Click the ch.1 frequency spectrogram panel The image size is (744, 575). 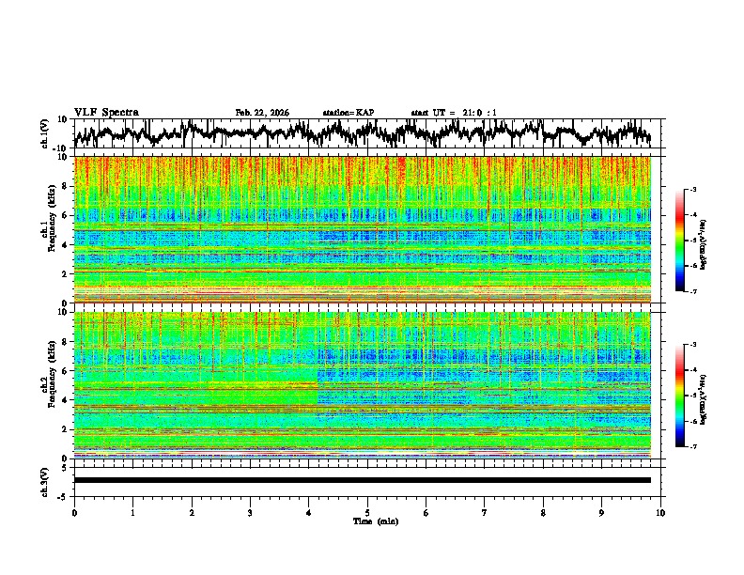pos(363,229)
